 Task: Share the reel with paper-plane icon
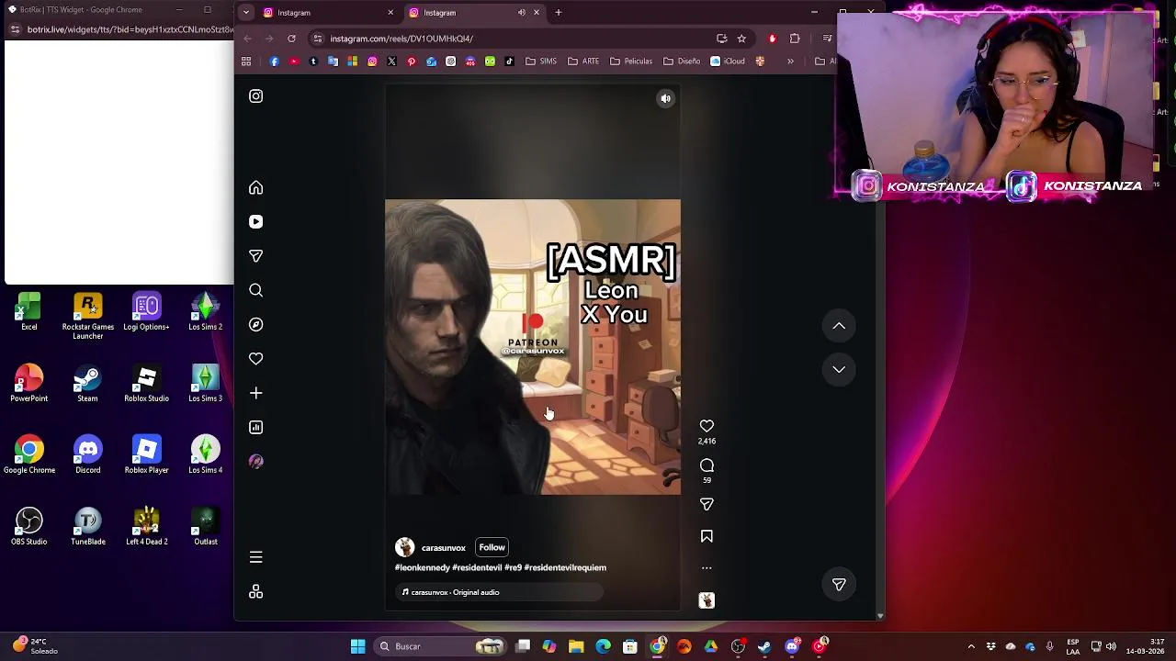click(707, 504)
